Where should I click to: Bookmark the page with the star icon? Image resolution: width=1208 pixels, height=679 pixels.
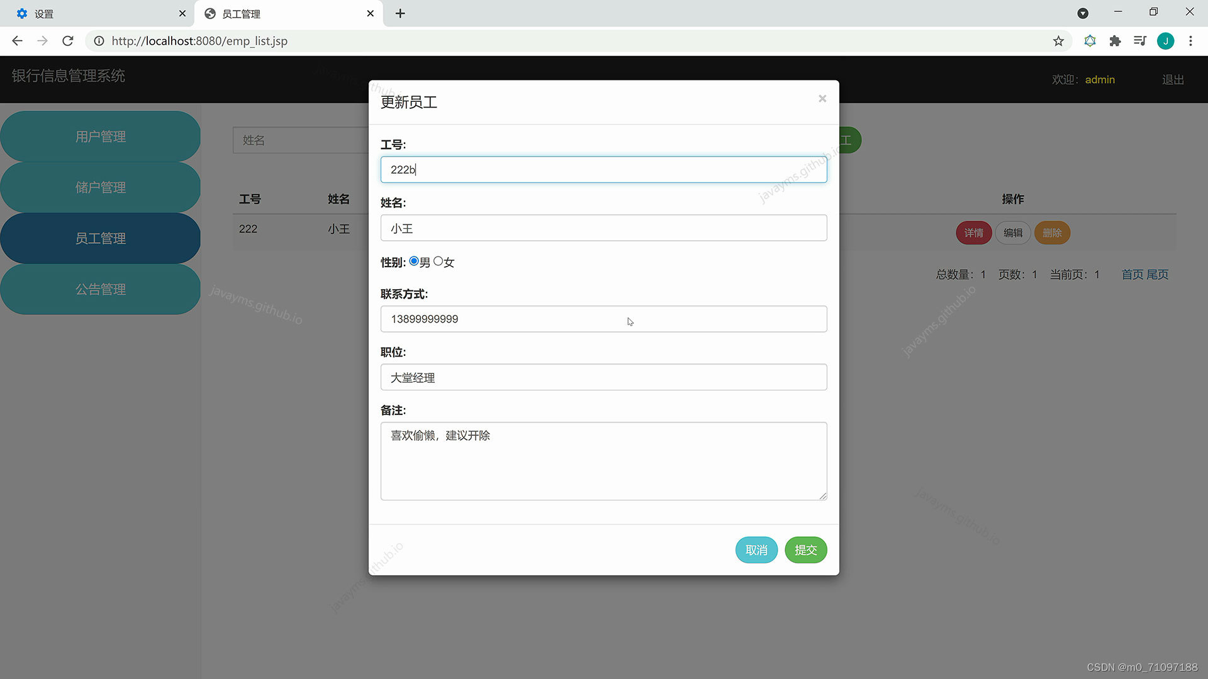1059,41
